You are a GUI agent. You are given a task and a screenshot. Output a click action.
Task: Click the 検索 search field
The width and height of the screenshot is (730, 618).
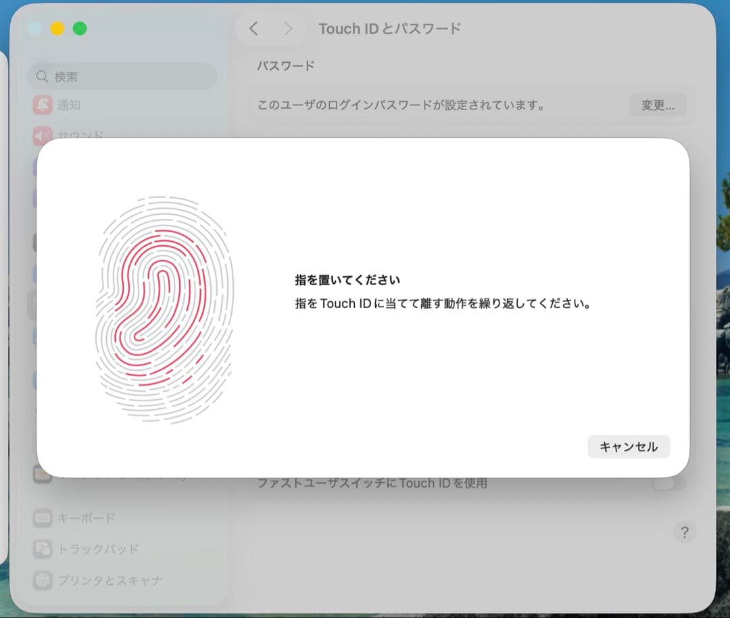pos(122,76)
